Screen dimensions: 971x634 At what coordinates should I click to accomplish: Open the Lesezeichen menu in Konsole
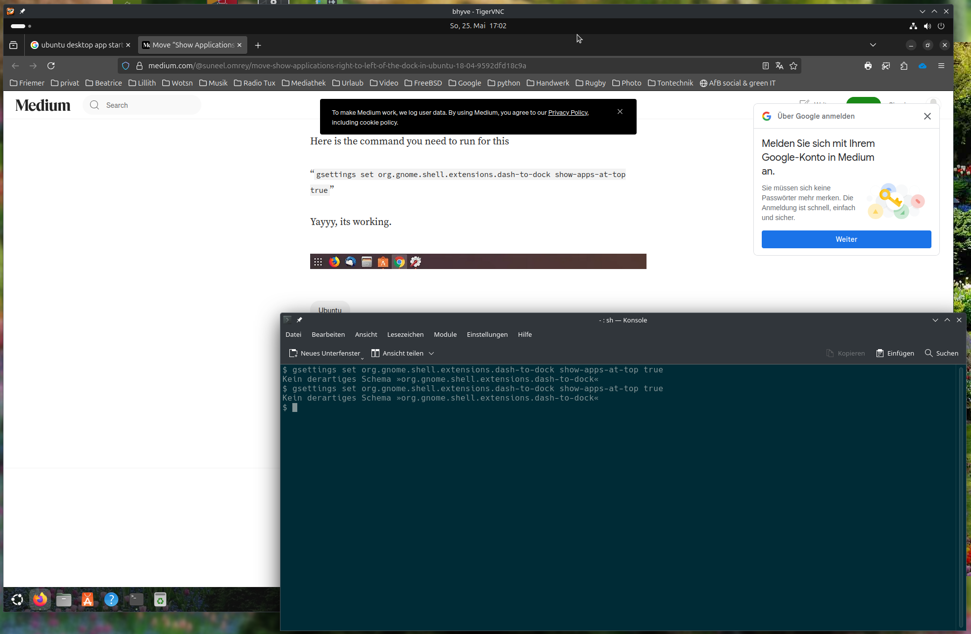[405, 334]
